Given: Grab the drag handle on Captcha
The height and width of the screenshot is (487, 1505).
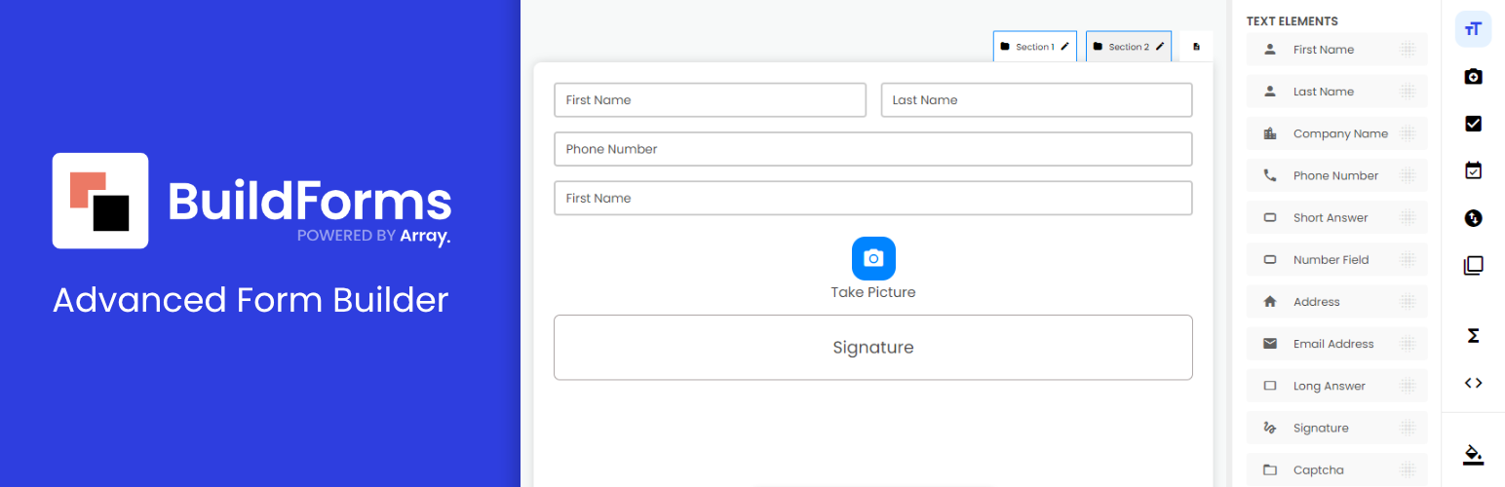Looking at the screenshot, I should (x=1408, y=469).
